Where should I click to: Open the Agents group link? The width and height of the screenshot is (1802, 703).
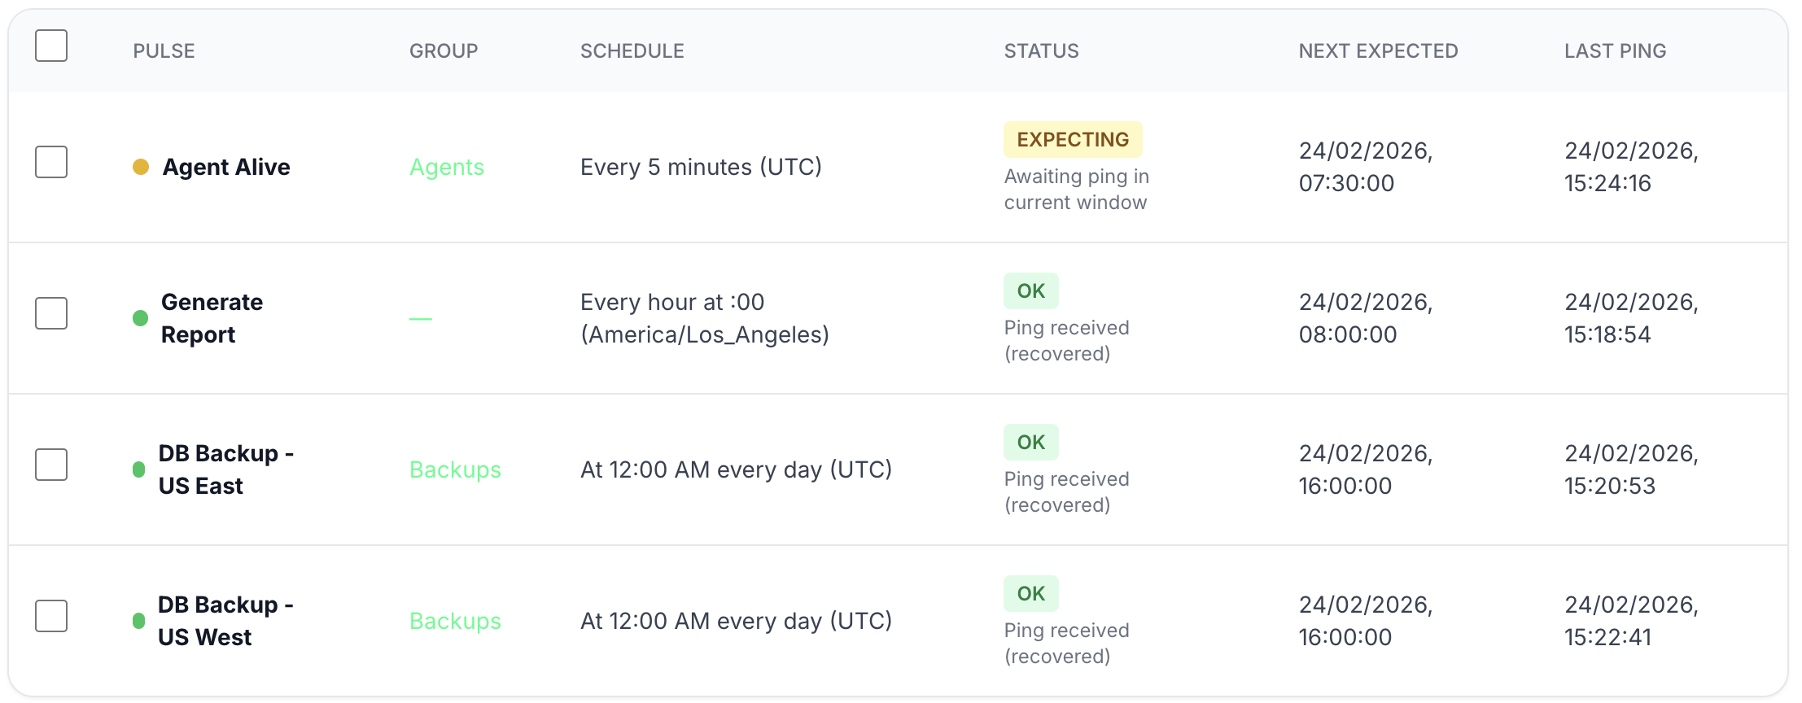447,167
